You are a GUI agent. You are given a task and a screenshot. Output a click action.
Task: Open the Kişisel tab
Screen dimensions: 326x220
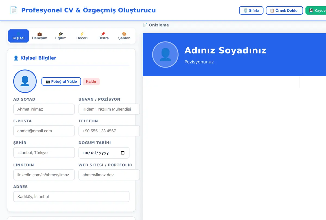click(x=18, y=36)
